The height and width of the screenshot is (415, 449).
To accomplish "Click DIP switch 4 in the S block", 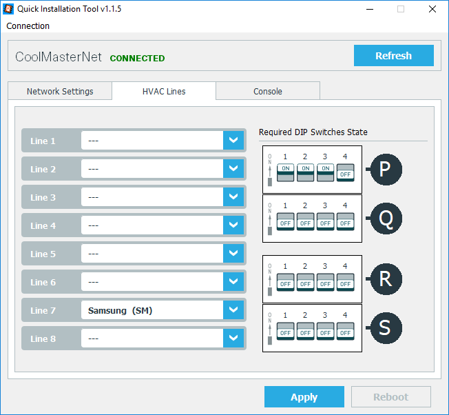I will (x=345, y=331).
